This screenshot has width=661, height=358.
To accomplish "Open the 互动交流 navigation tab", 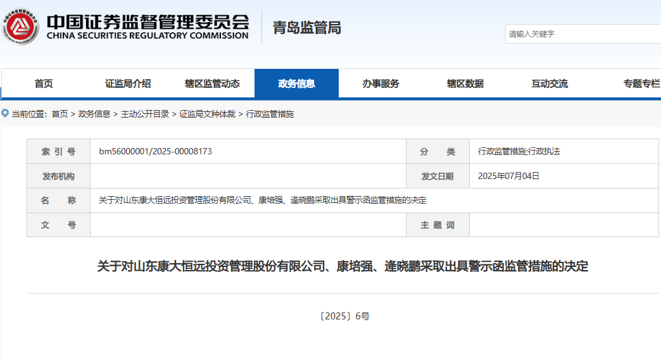I will point(550,83).
